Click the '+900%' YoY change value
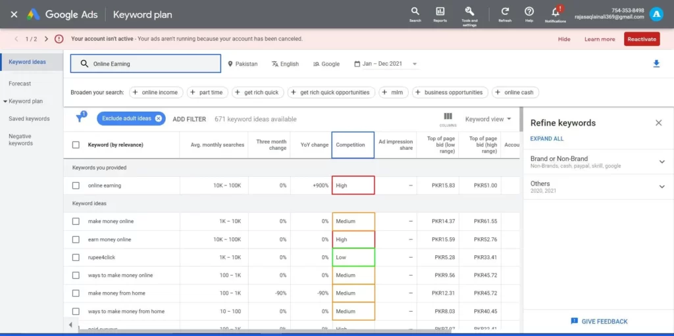This screenshot has height=336, width=674. (321, 185)
